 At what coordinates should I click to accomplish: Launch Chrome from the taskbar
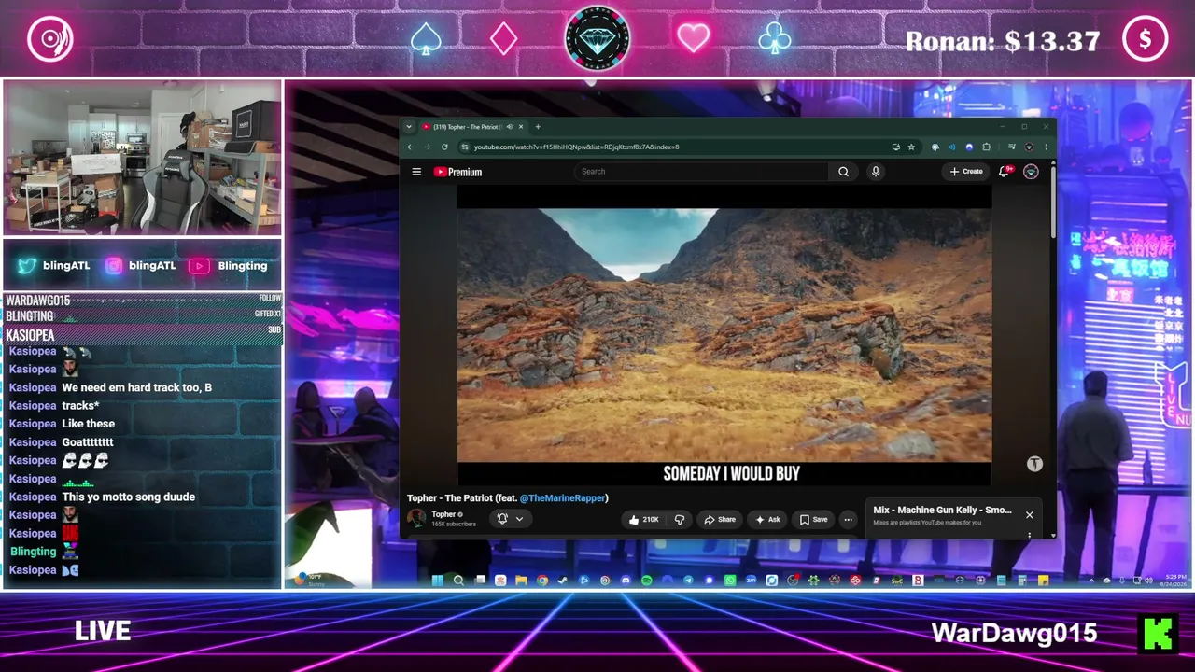pyautogui.click(x=542, y=581)
